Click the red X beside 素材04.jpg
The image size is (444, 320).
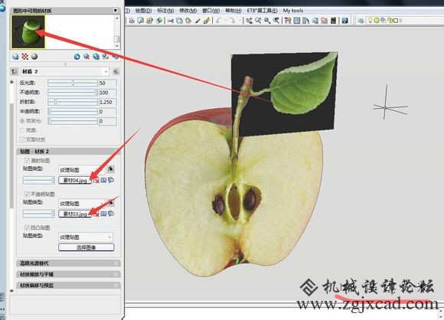pyautogui.click(x=96, y=181)
